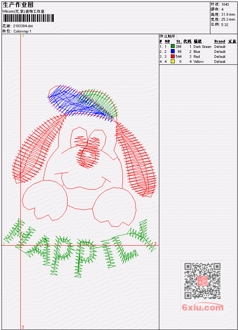
Task: Click the 停止顺序 stop sequence heading
Action: 168,36
